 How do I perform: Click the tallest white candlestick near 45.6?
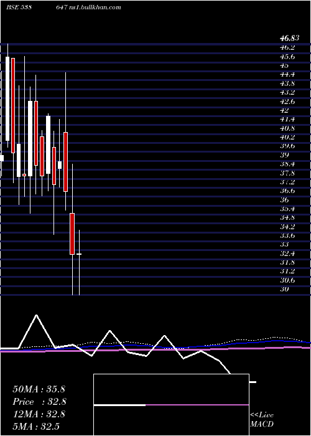point(7,98)
